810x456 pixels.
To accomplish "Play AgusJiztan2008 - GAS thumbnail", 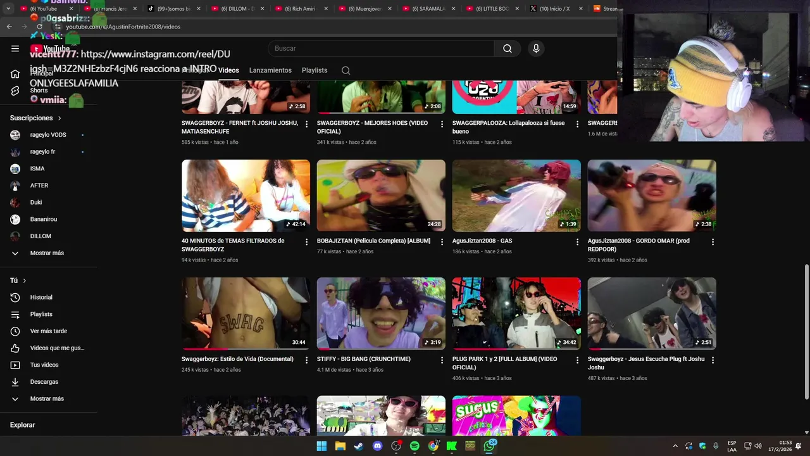I will [x=516, y=196].
